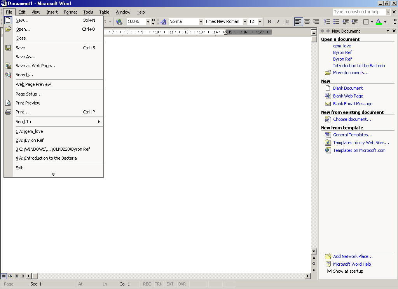Select the Bullets list icon

coord(336,22)
